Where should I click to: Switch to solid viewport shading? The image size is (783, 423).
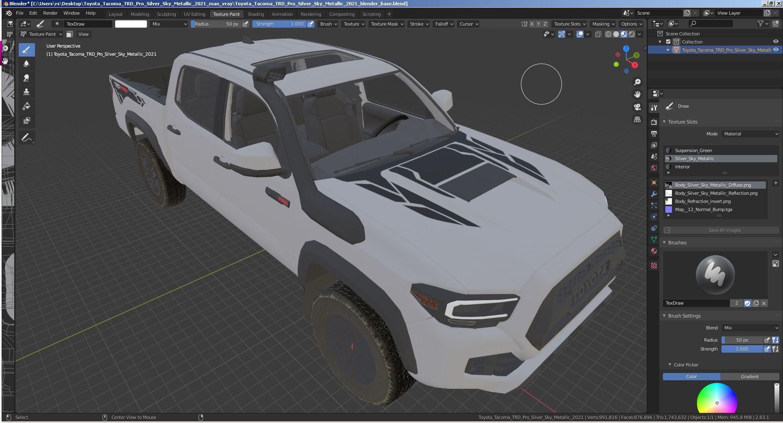pos(616,34)
